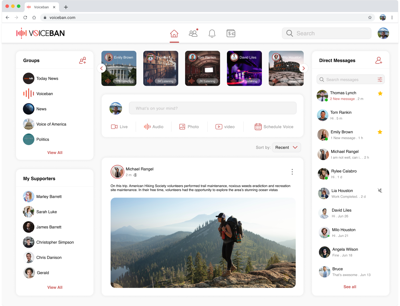Image resolution: width=400 pixels, height=306 pixels.
Task: Open David Liles listening room thumbnail
Action: pyautogui.click(x=244, y=69)
